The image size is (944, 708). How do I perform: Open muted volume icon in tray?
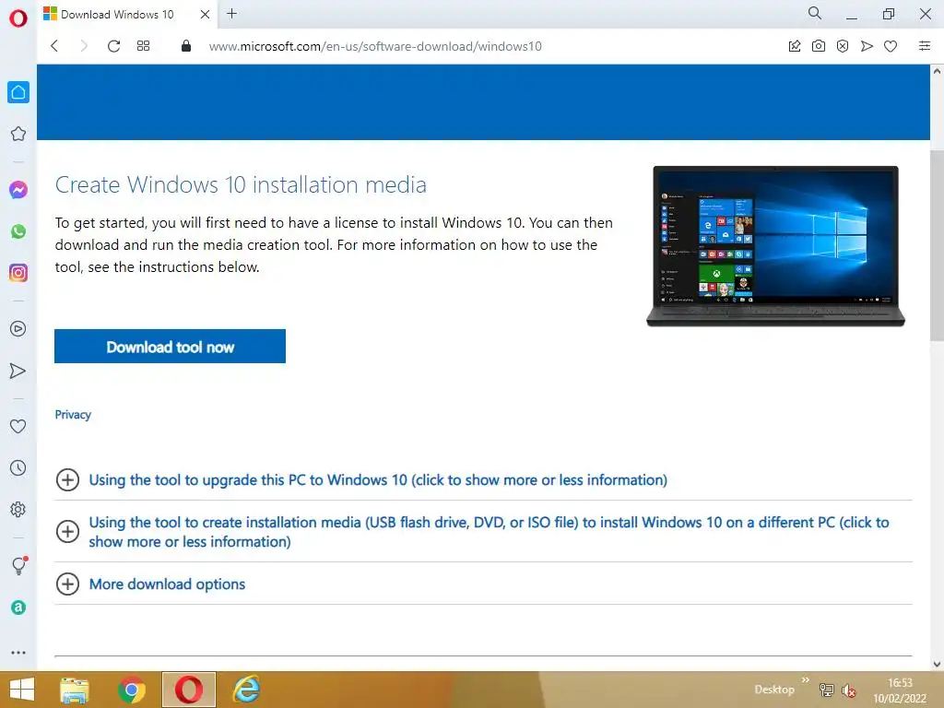[849, 690]
